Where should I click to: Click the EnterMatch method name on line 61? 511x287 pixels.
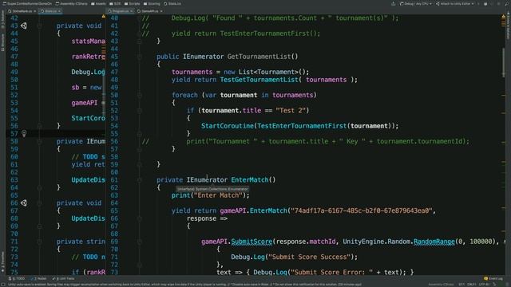pos(250,180)
